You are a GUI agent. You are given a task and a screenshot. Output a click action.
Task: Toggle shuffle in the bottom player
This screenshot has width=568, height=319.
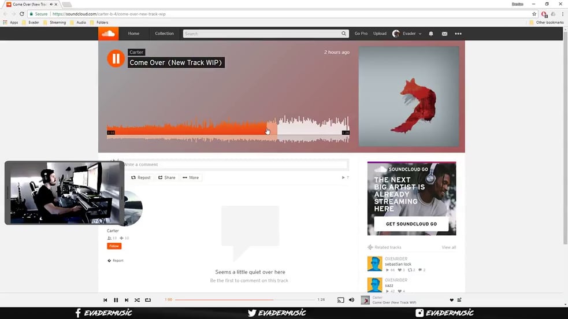tap(137, 300)
